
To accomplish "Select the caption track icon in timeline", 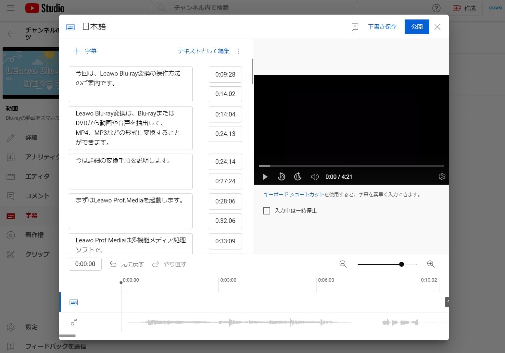I will pyautogui.click(x=74, y=302).
